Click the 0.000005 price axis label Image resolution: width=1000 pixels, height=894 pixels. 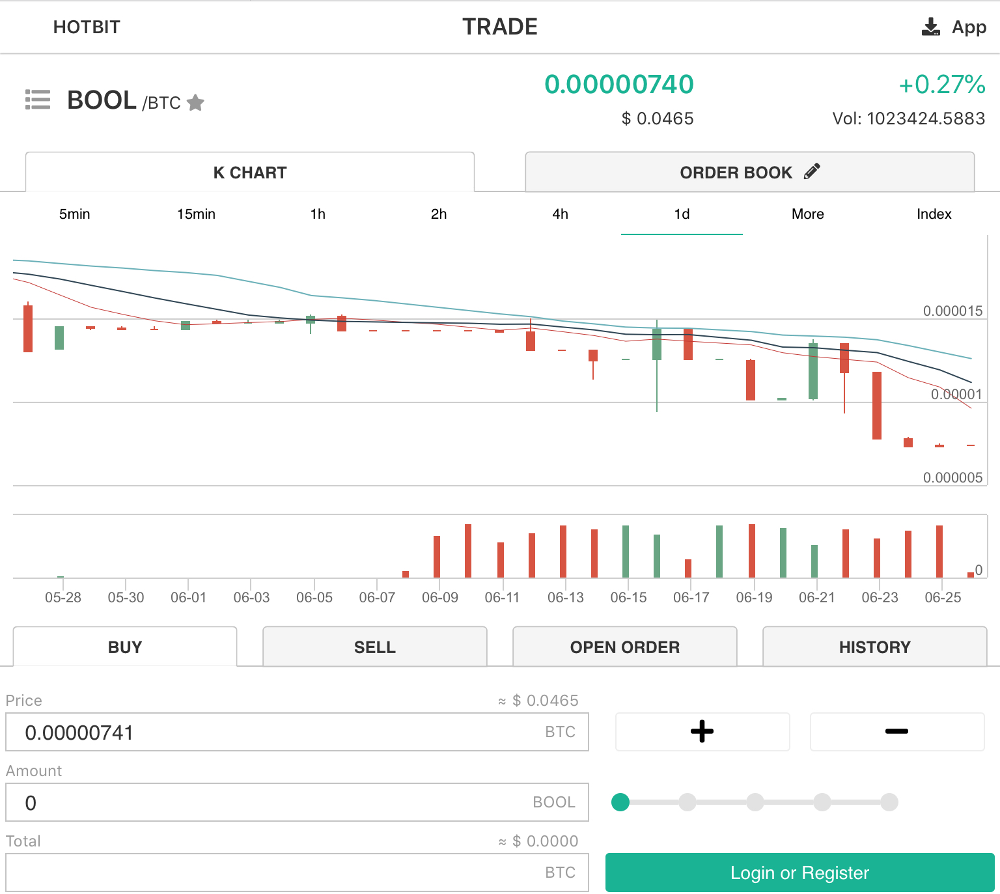[x=952, y=478]
